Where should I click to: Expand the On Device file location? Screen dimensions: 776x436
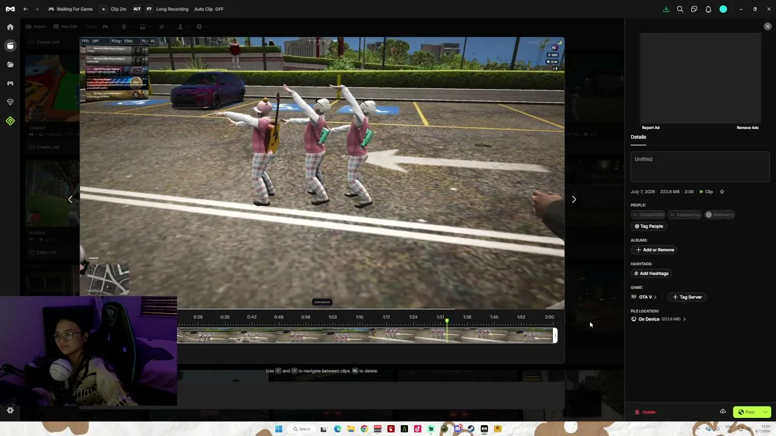tap(658, 319)
